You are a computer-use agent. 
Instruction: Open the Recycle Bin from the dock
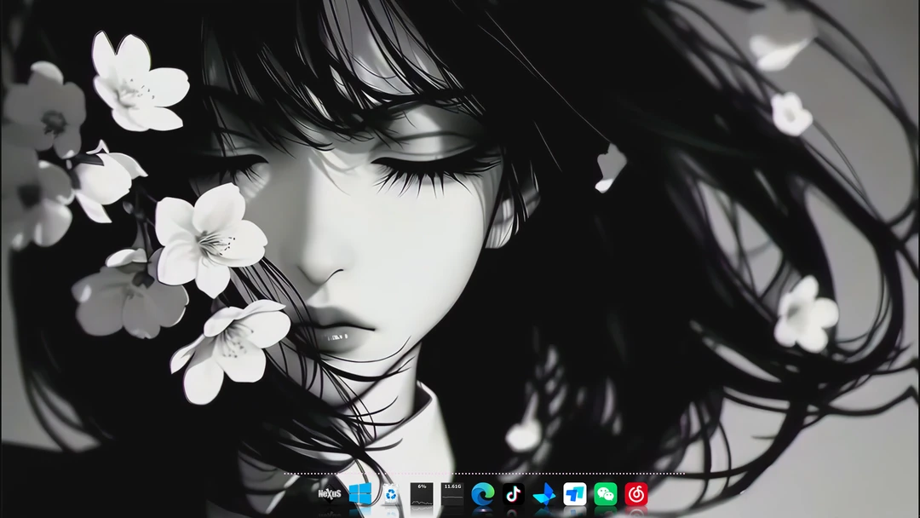[x=391, y=494]
